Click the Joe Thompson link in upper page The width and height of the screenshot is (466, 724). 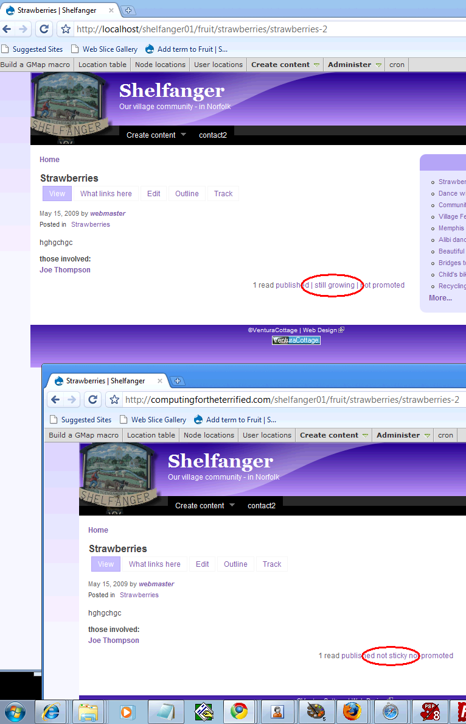coord(65,269)
